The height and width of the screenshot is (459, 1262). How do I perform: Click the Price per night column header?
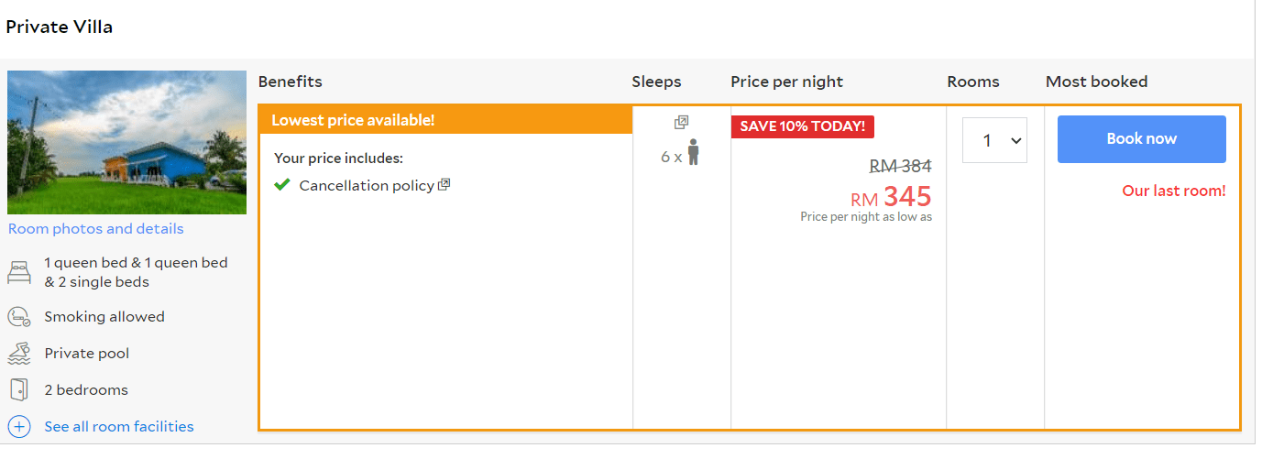click(x=786, y=82)
